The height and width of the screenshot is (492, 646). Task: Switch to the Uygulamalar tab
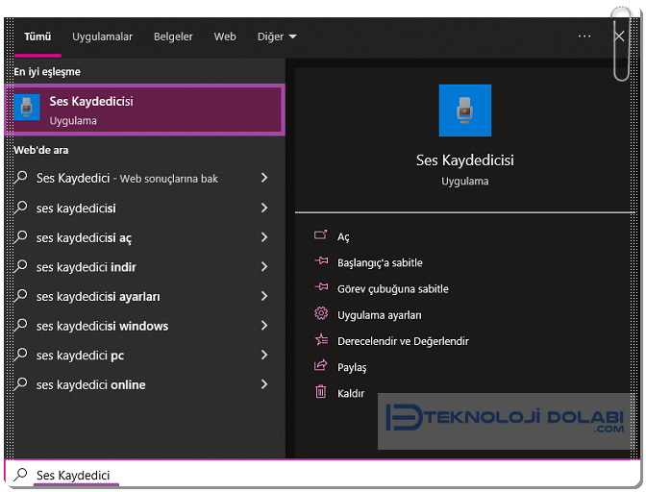(103, 37)
